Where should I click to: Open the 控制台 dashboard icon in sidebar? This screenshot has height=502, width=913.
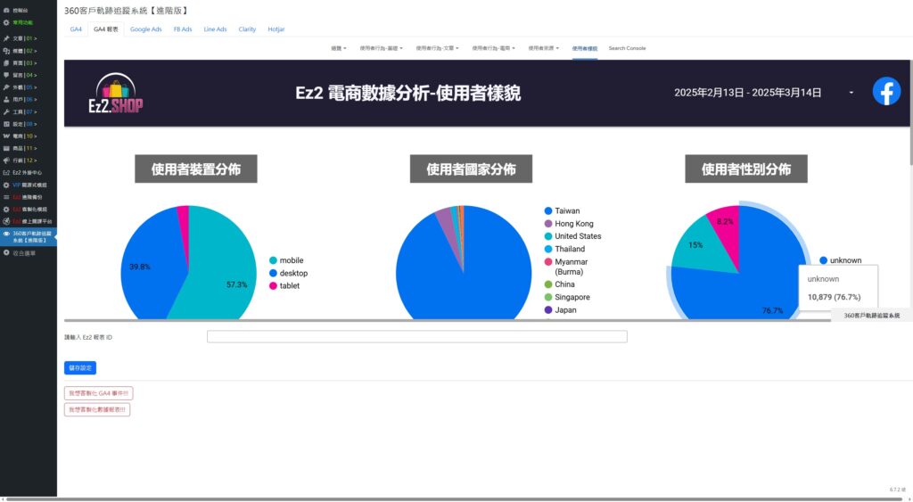pyautogui.click(x=6, y=11)
